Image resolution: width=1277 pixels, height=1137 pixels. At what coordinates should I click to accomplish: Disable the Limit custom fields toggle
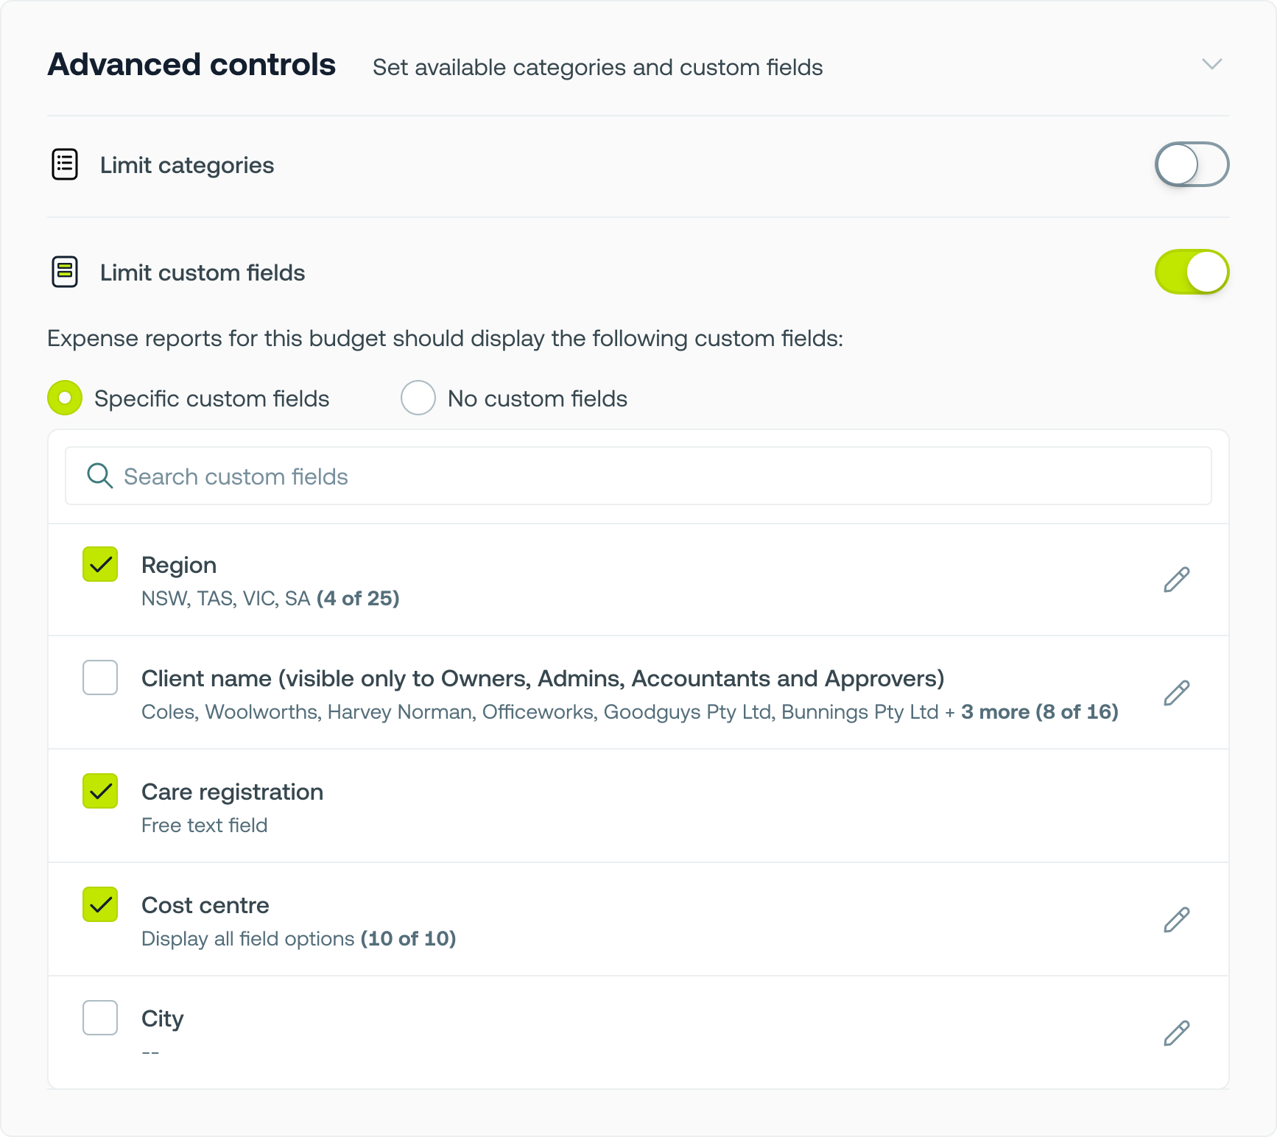pyautogui.click(x=1191, y=272)
